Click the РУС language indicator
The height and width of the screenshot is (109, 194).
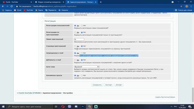coord(176,107)
